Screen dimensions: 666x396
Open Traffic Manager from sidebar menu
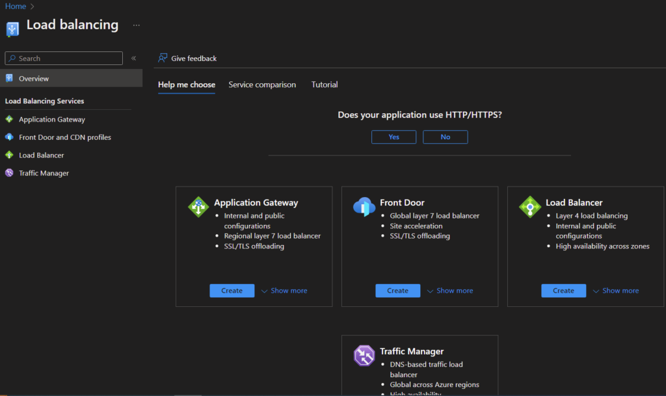click(x=44, y=173)
